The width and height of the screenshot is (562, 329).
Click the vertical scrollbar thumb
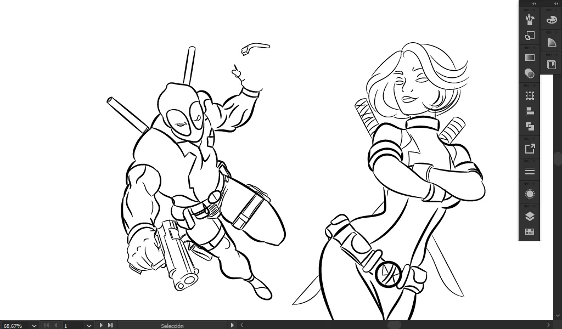tap(558, 158)
